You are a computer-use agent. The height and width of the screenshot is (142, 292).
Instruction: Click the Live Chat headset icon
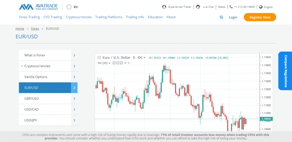[198, 7]
